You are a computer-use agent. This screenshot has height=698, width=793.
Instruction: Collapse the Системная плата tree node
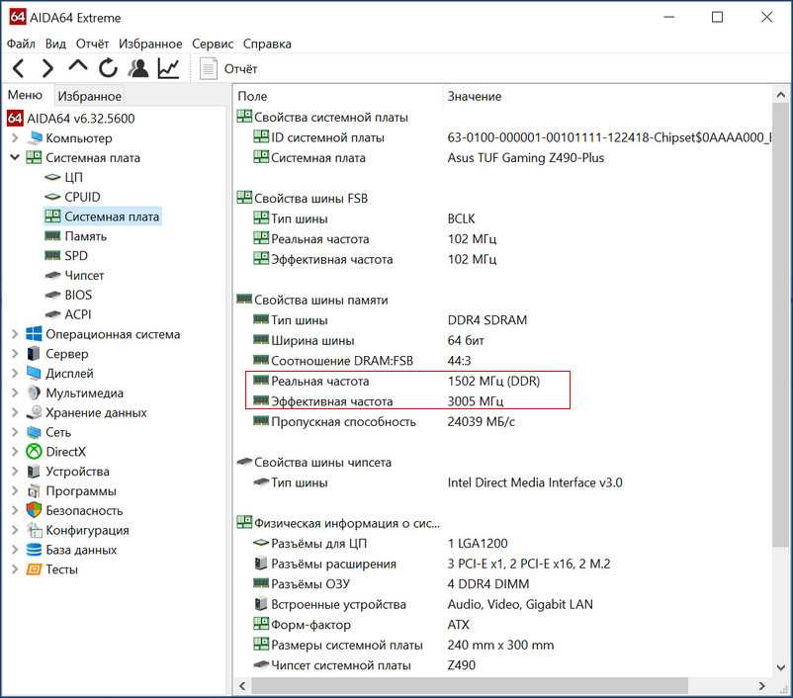pos(15,158)
